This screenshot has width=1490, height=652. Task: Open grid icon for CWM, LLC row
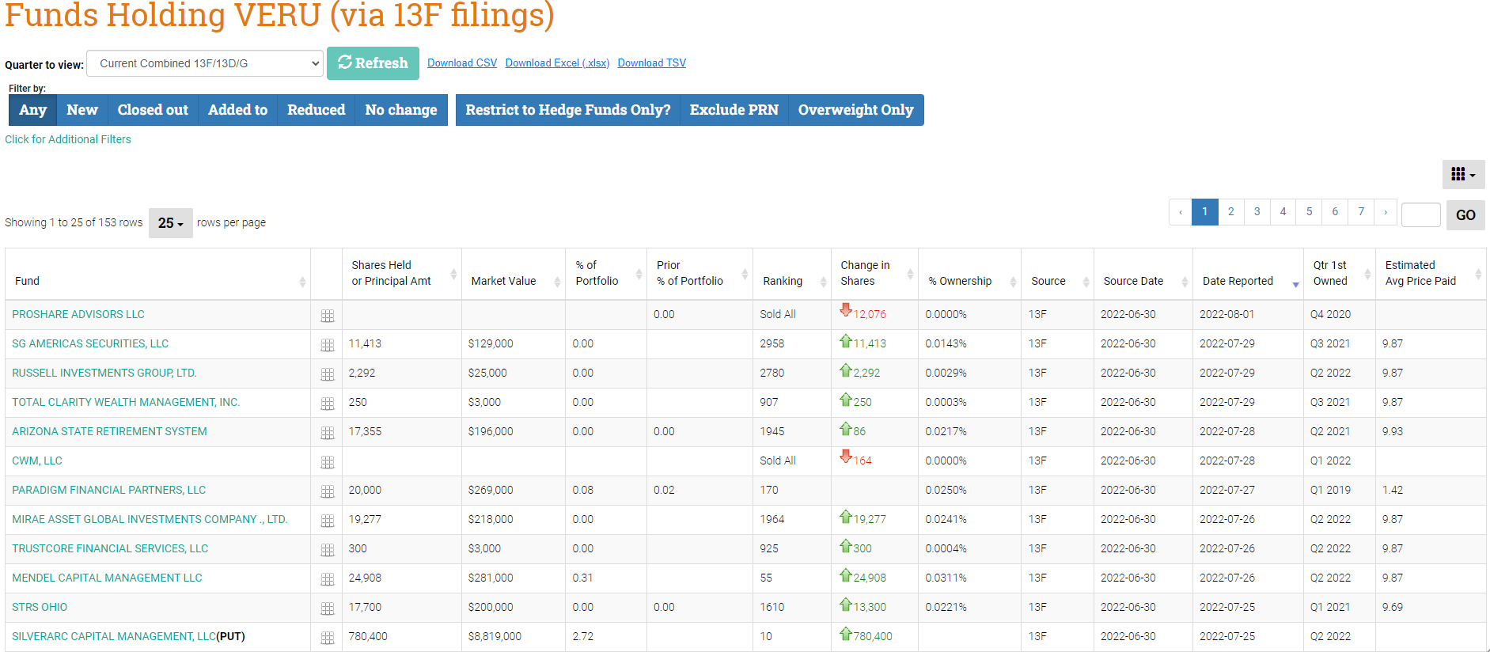328,462
